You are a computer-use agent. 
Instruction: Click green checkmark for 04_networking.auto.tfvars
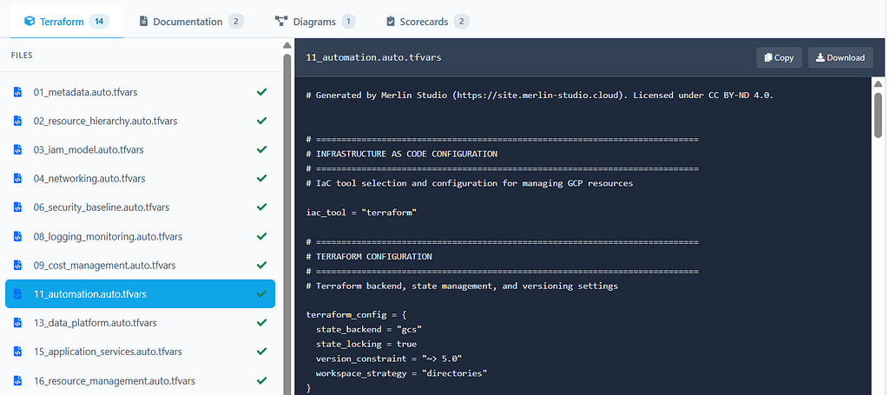(x=261, y=179)
